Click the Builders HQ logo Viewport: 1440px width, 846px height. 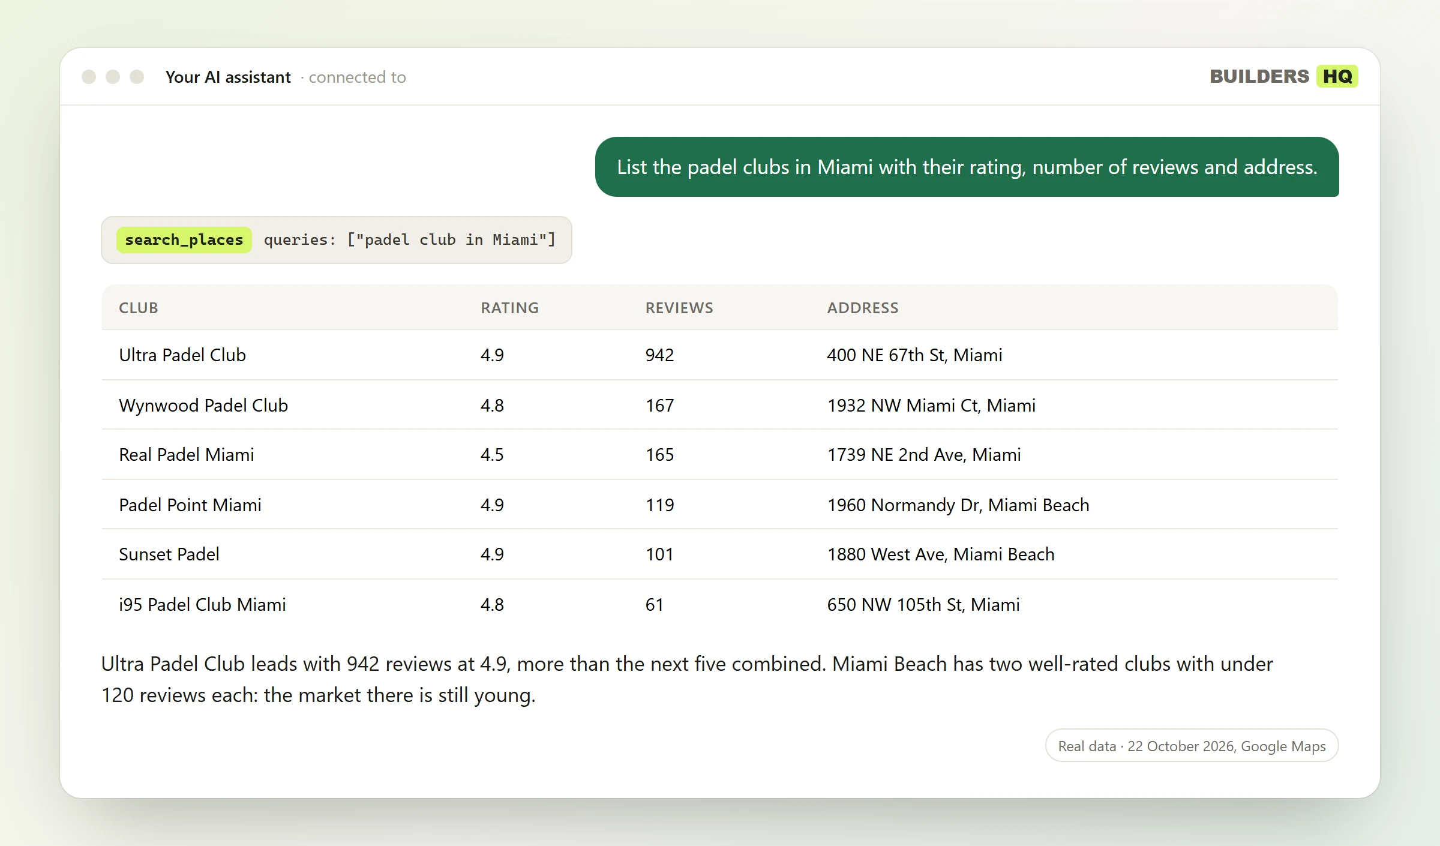[1283, 76]
